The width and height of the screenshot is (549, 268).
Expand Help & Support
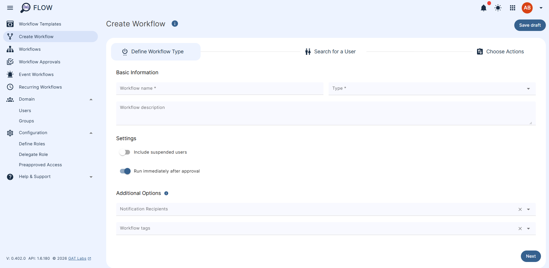[x=91, y=177]
